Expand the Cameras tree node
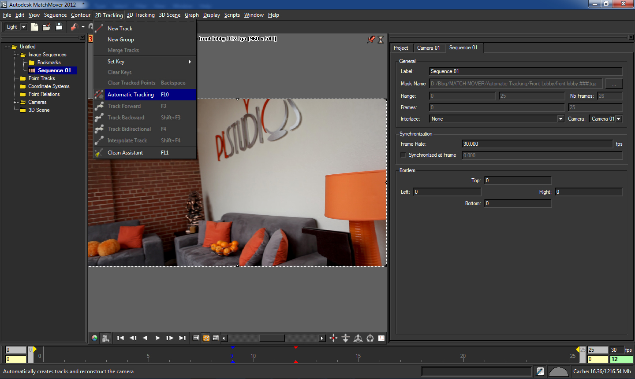 [15, 102]
